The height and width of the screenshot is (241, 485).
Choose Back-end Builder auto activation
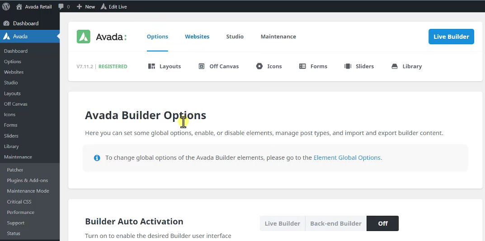pyautogui.click(x=335, y=223)
